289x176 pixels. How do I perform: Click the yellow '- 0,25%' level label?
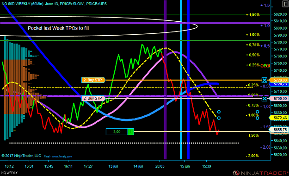pyautogui.click(x=252, y=85)
